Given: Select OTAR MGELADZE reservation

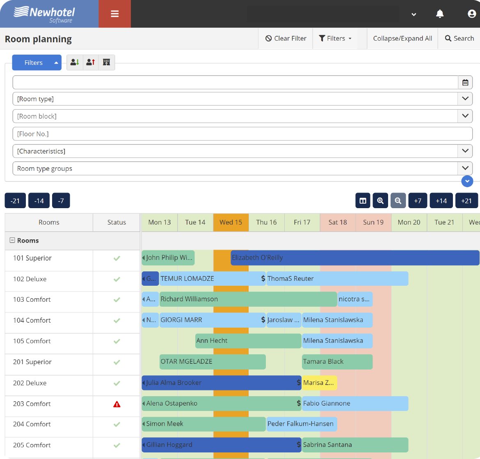Looking at the screenshot, I should (x=213, y=362).
